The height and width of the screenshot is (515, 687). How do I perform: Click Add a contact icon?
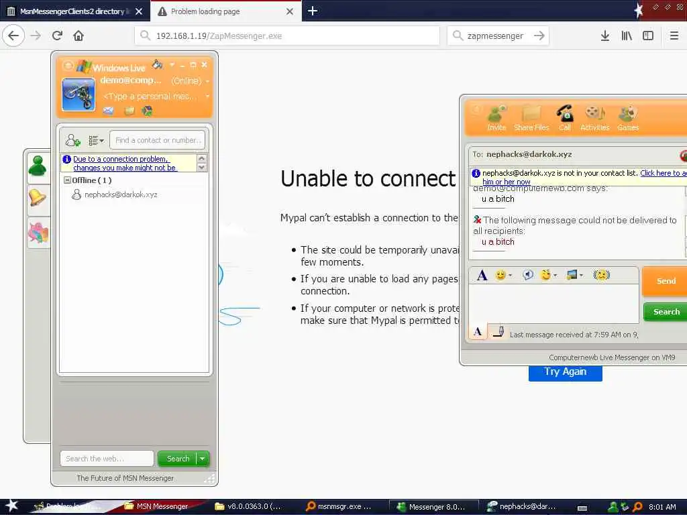(x=72, y=140)
